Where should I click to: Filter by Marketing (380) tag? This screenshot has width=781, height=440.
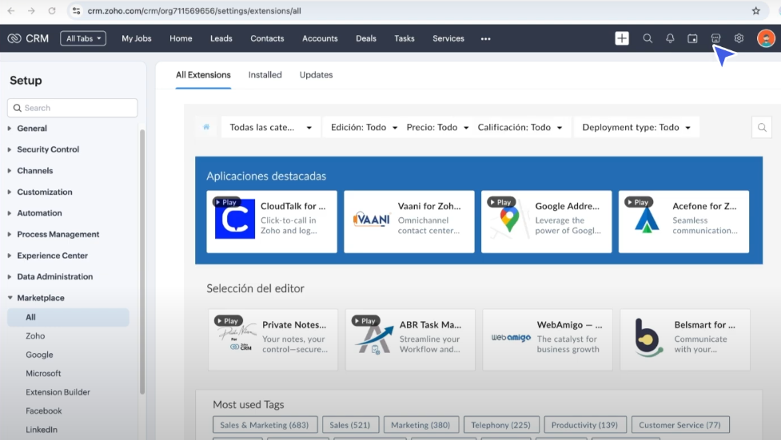tap(420, 425)
